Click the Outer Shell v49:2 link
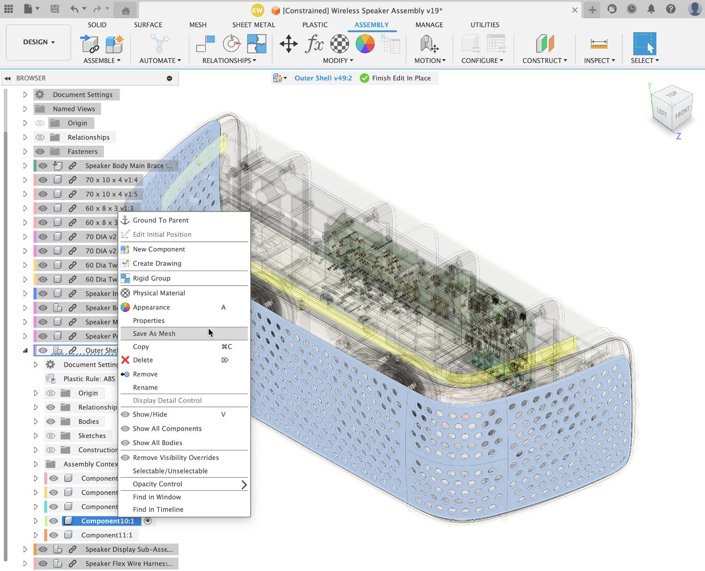Screen dimensions: 705x571 pos(323,78)
